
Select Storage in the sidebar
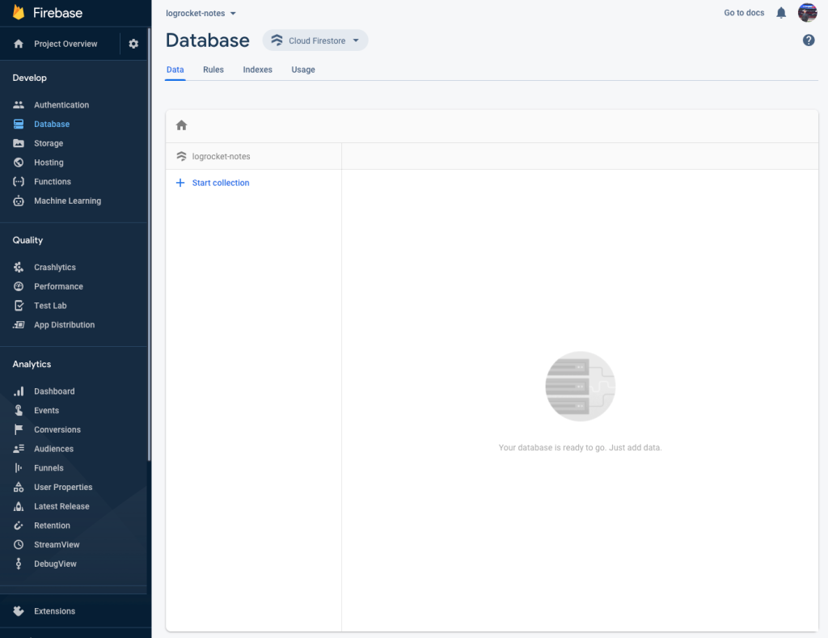[x=49, y=142]
